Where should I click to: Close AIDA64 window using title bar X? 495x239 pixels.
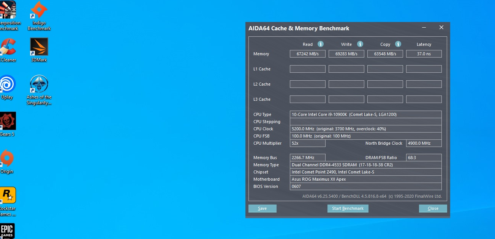click(441, 28)
